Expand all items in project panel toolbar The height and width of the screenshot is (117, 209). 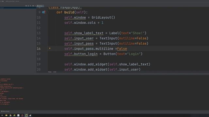click(x=28, y=6)
